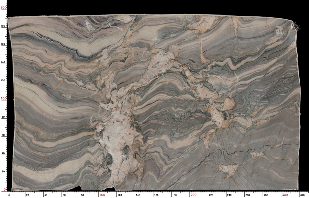
Task: Click the 280 label on bottom ruler
Action: click(x=266, y=195)
